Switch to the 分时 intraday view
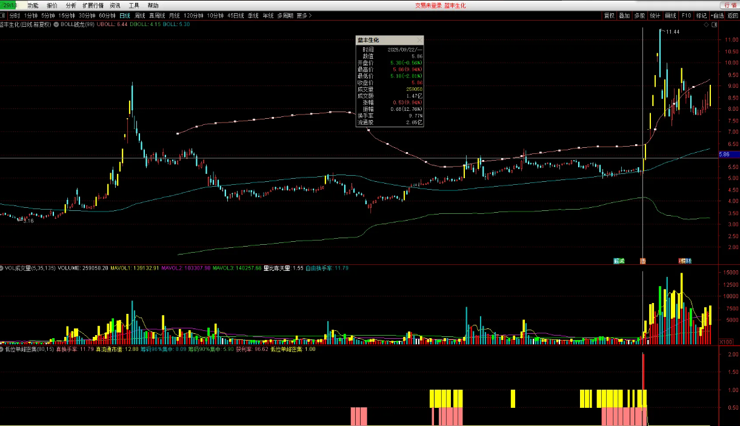Viewport: 740px width, 426px height. point(15,15)
